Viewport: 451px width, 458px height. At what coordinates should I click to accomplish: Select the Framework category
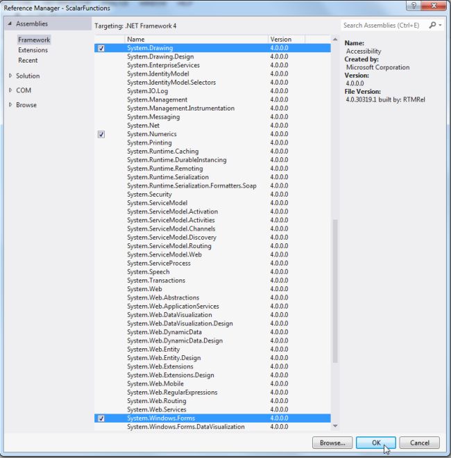(x=34, y=40)
